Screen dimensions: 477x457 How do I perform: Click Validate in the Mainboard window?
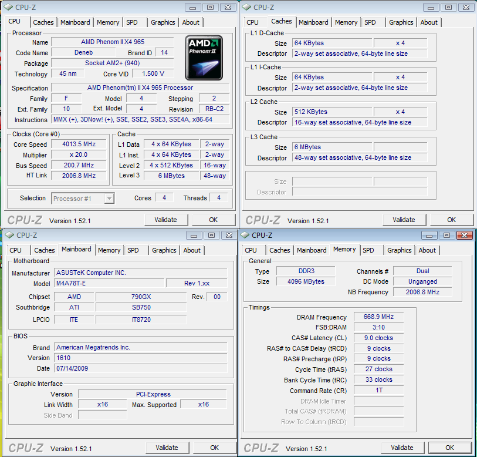tap(167, 448)
